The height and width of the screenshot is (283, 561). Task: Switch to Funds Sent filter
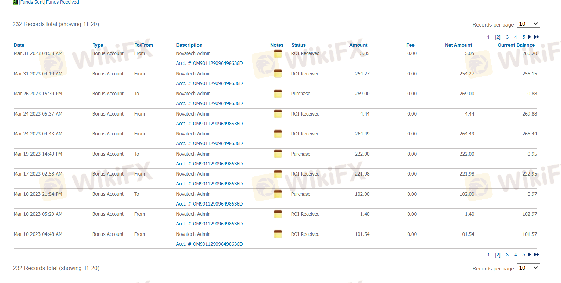tap(32, 2)
